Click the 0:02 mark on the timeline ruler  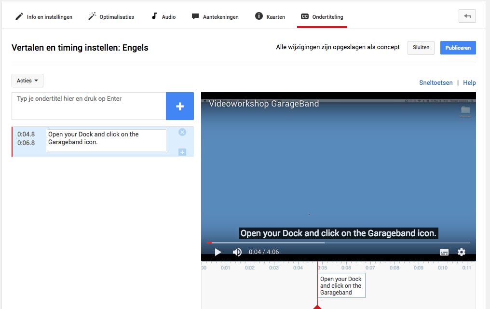pyautogui.click(x=250, y=268)
